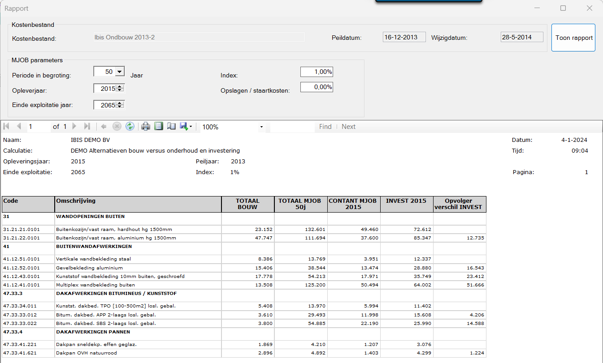
Task: Go to previous report page
Action: (x=19, y=127)
